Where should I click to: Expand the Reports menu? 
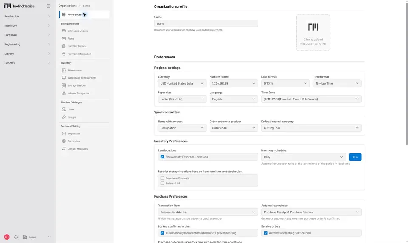tap(27, 63)
